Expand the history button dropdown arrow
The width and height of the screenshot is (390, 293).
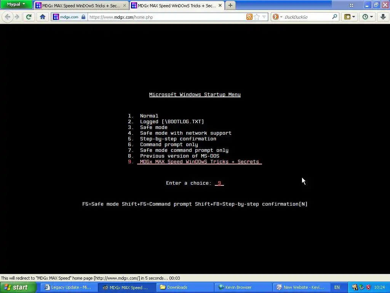point(371,17)
